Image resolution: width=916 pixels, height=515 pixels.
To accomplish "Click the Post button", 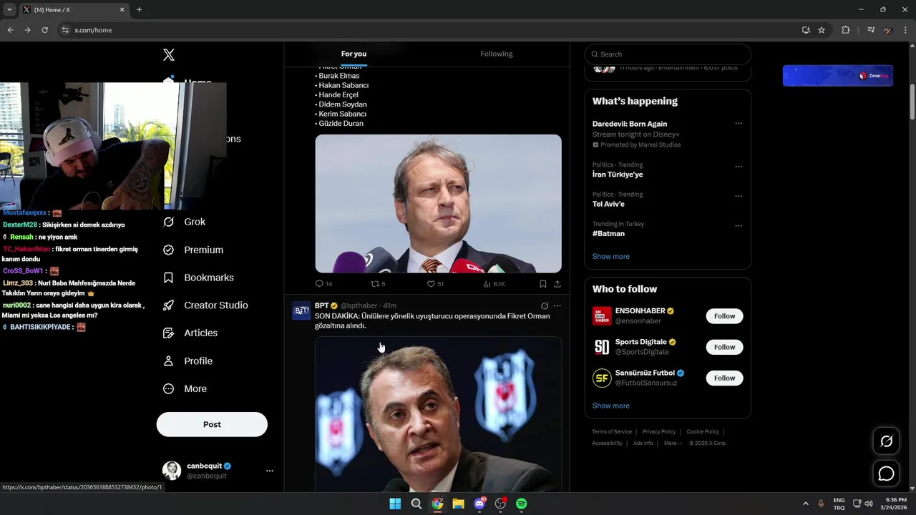I will [212, 424].
